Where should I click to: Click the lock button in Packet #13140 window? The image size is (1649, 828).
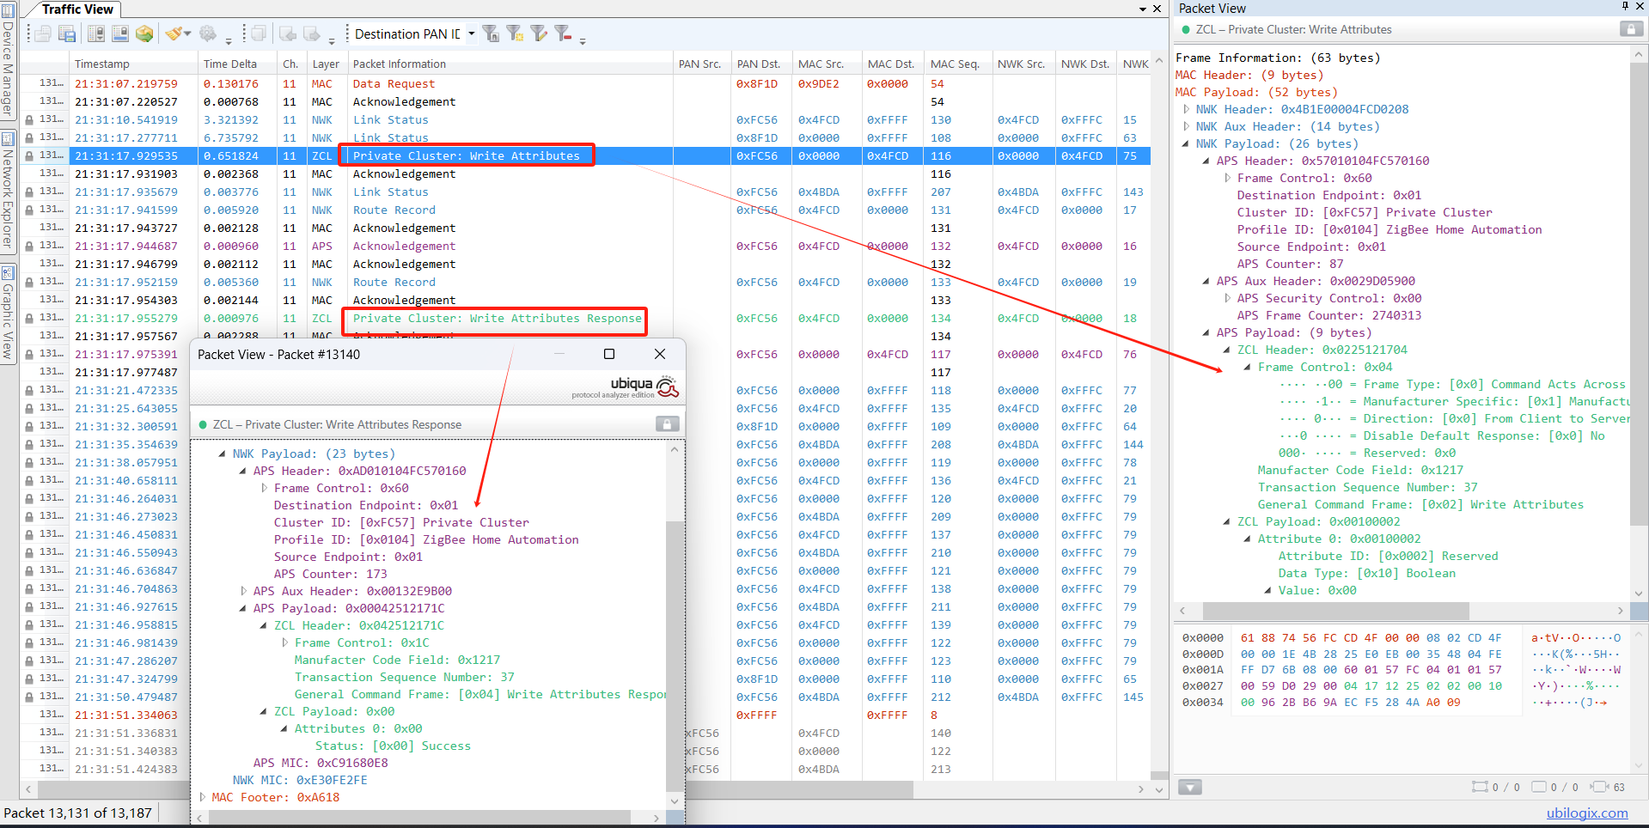(668, 423)
